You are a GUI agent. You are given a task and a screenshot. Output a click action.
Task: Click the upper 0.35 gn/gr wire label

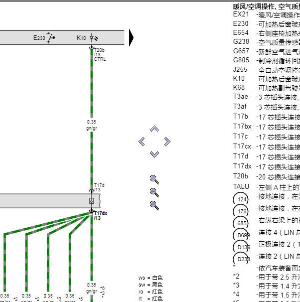92,125
